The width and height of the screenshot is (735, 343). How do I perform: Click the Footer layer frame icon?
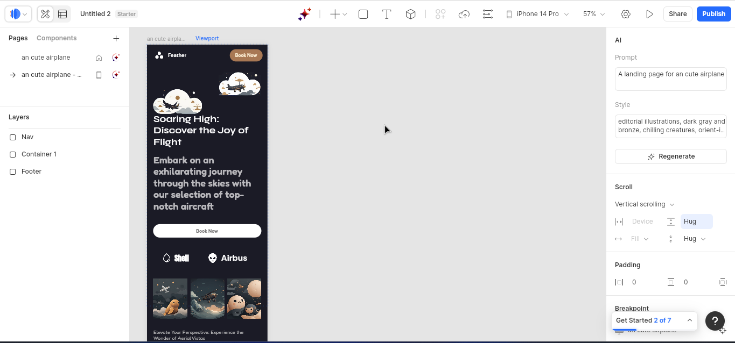click(x=13, y=171)
